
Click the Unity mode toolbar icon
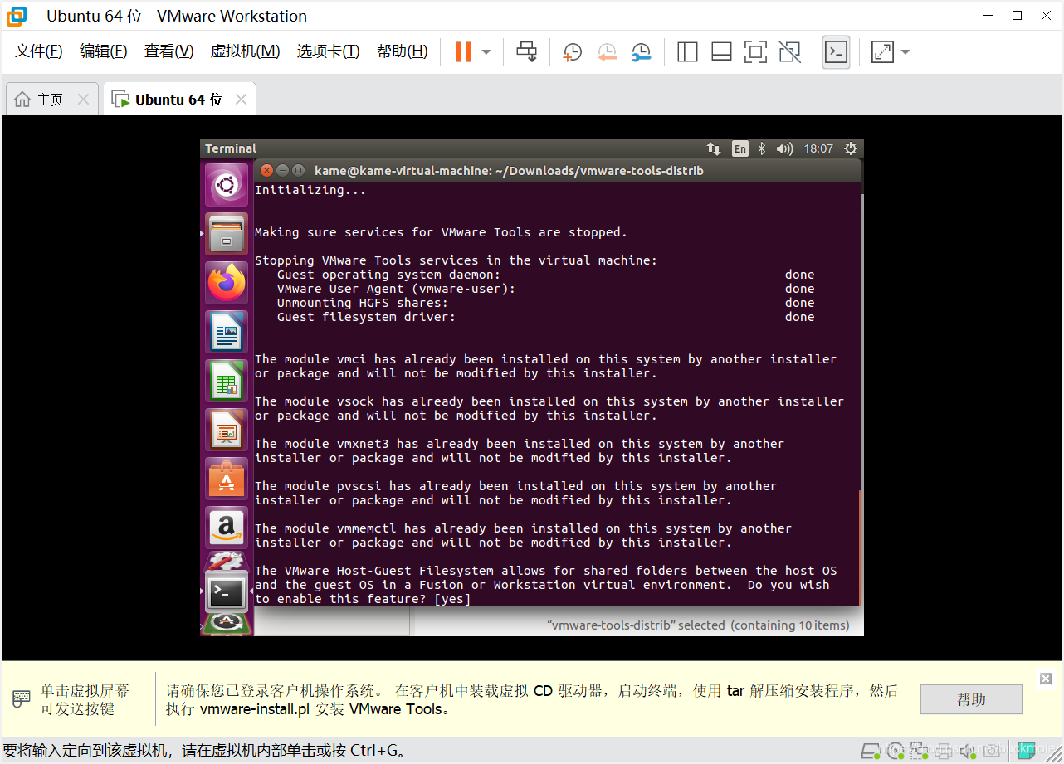pyautogui.click(x=790, y=52)
